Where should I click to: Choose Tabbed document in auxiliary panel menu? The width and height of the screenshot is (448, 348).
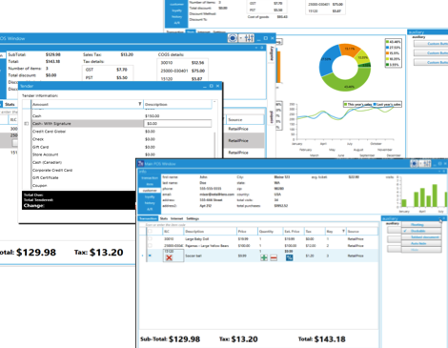(x=421, y=237)
